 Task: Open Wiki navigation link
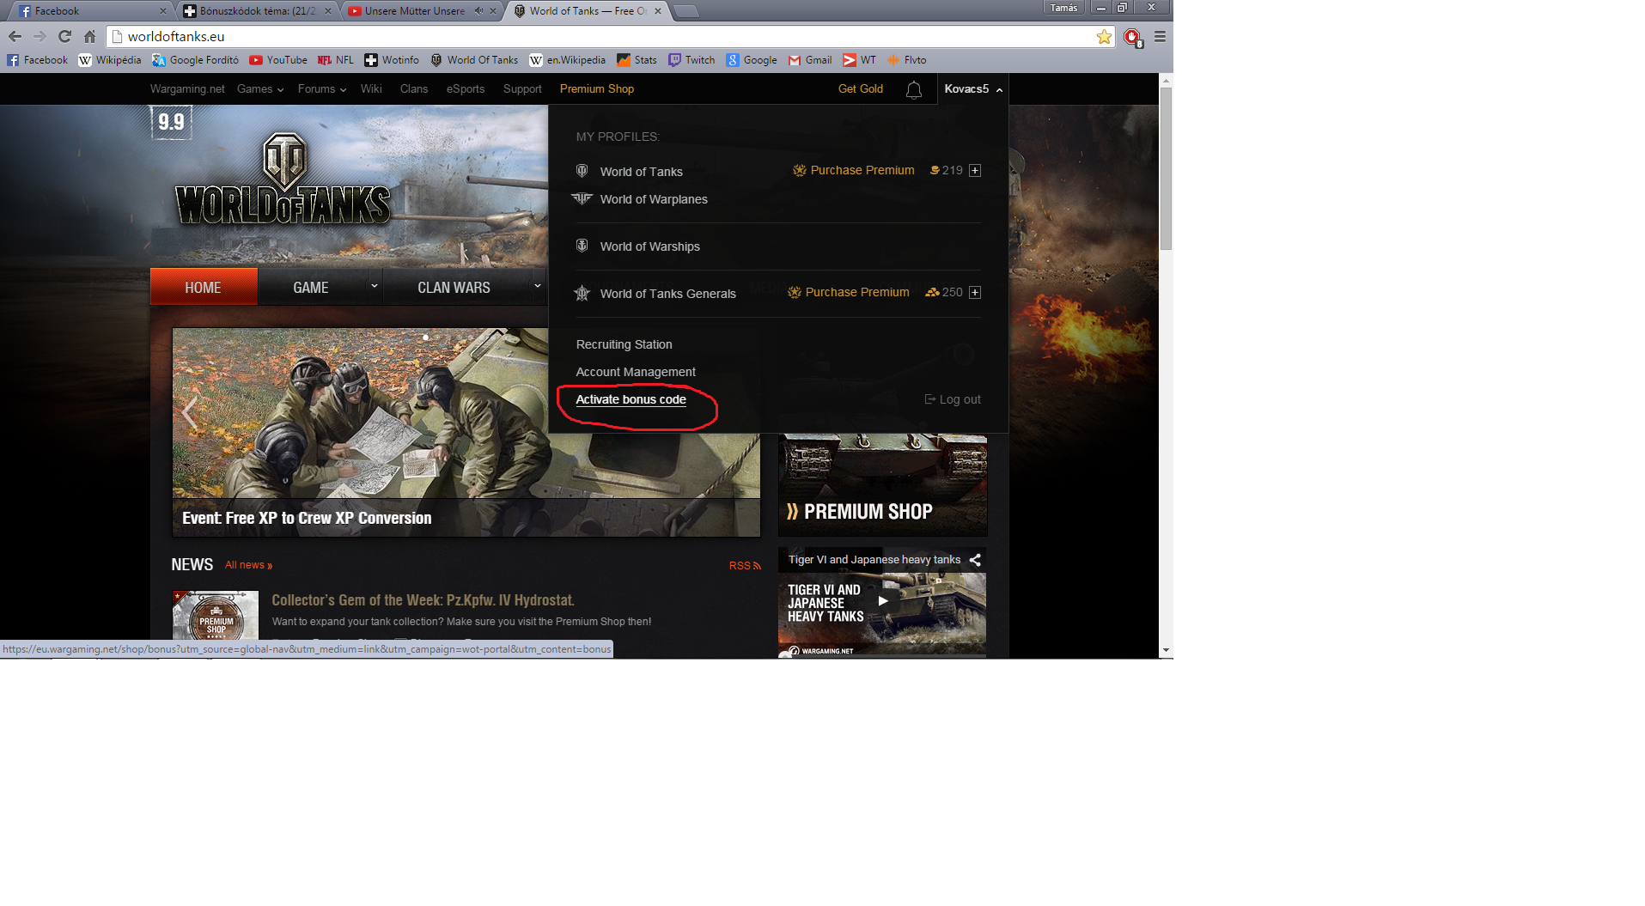tap(371, 89)
